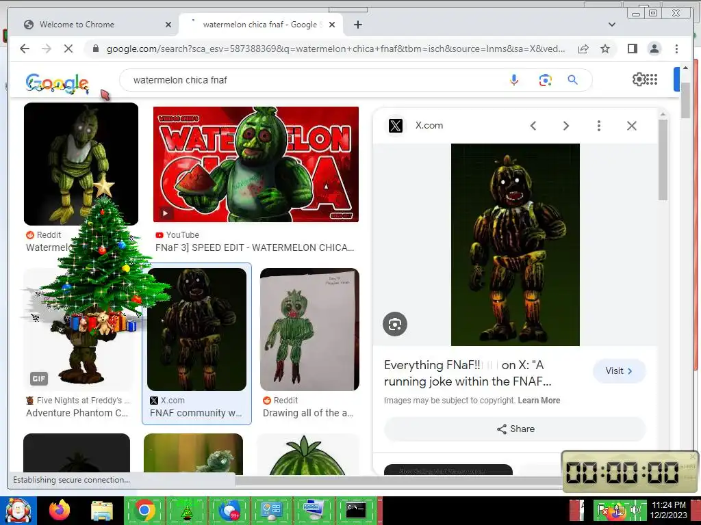The width and height of the screenshot is (701, 525).
Task: Open the command prompt taskbar item
Action: (x=356, y=511)
